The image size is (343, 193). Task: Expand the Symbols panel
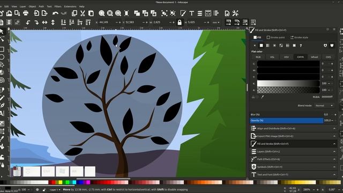[x=293, y=167]
